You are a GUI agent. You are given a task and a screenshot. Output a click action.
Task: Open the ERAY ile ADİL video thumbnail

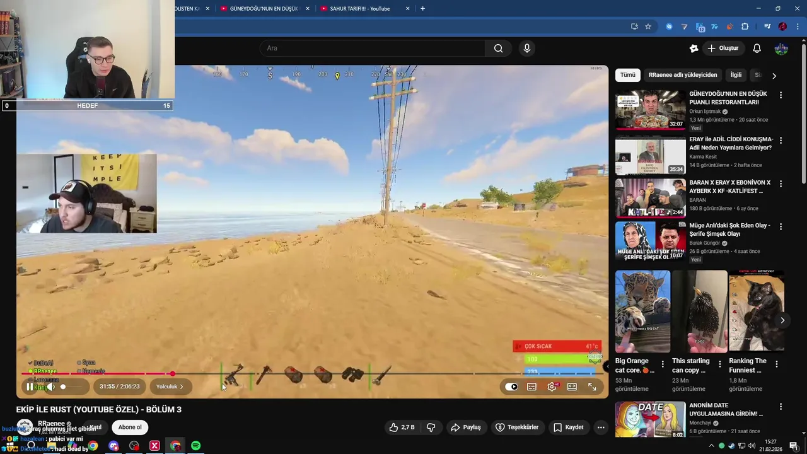pos(651,155)
